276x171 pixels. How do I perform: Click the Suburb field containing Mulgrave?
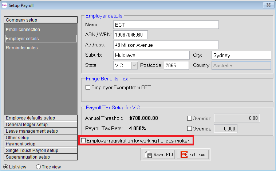151,55
